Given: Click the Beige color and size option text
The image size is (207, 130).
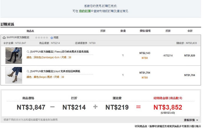Looking at the screenshot, I should (x=45, y=77).
